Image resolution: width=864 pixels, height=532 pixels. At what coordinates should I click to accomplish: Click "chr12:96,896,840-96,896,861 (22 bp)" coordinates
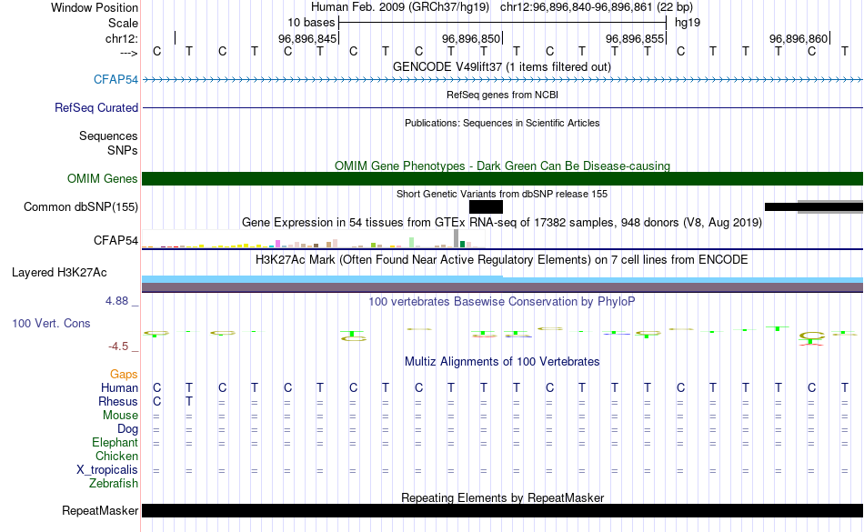tap(597, 7)
